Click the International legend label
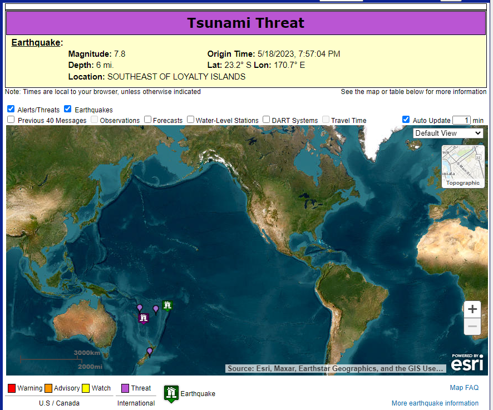 click(x=136, y=403)
